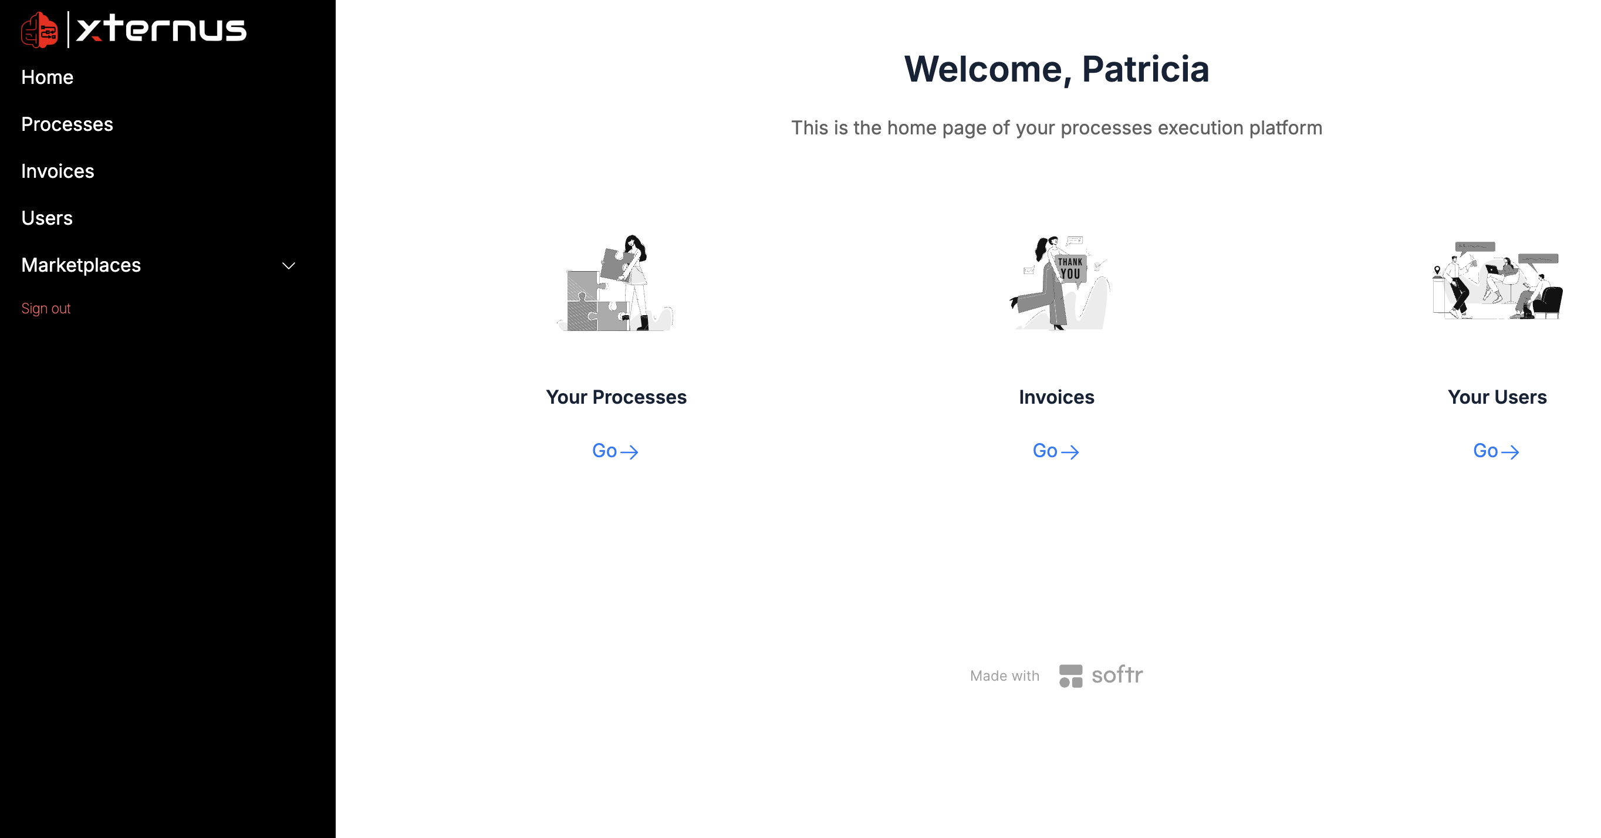Follow the Go link under Your Processes
The width and height of the screenshot is (1601, 838).
[615, 451]
